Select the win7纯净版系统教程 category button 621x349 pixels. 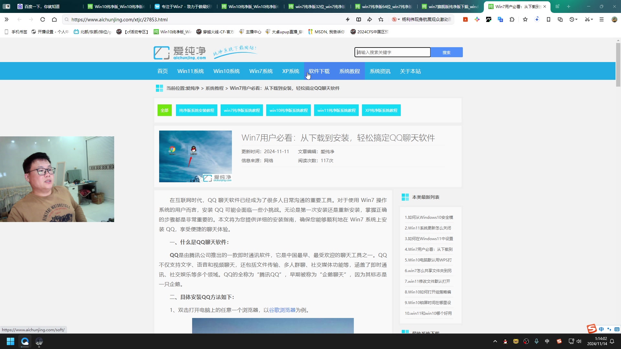tap(242, 110)
